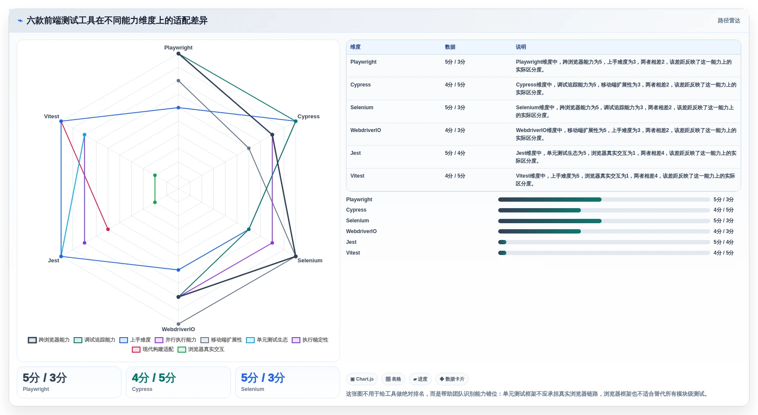Click the blue data point at Jest vertex

point(61,256)
